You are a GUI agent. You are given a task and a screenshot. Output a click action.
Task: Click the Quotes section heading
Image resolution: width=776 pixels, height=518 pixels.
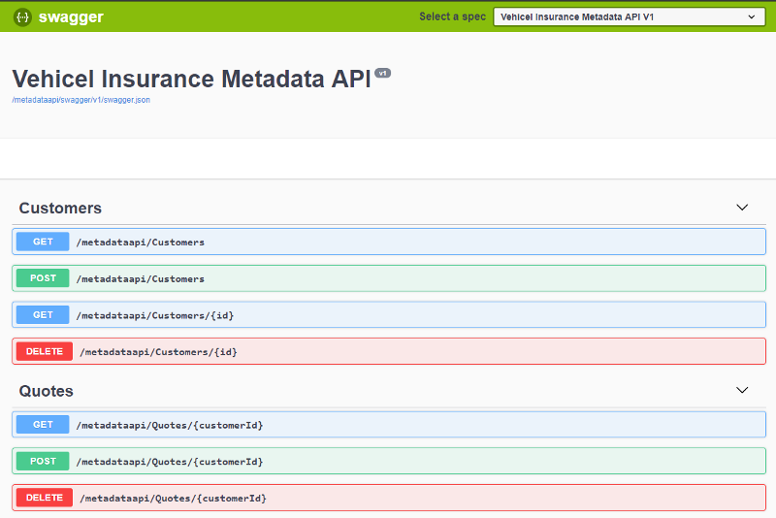(47, 391)
